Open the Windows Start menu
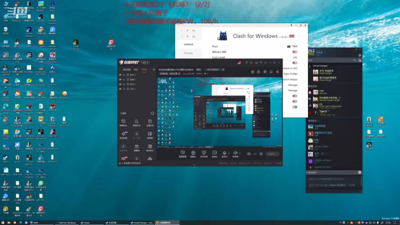This screenshot has height=225, width=400. point(3,222)
